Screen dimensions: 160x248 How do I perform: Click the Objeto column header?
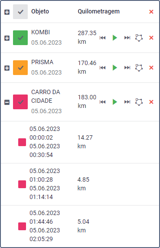point(40,11)
